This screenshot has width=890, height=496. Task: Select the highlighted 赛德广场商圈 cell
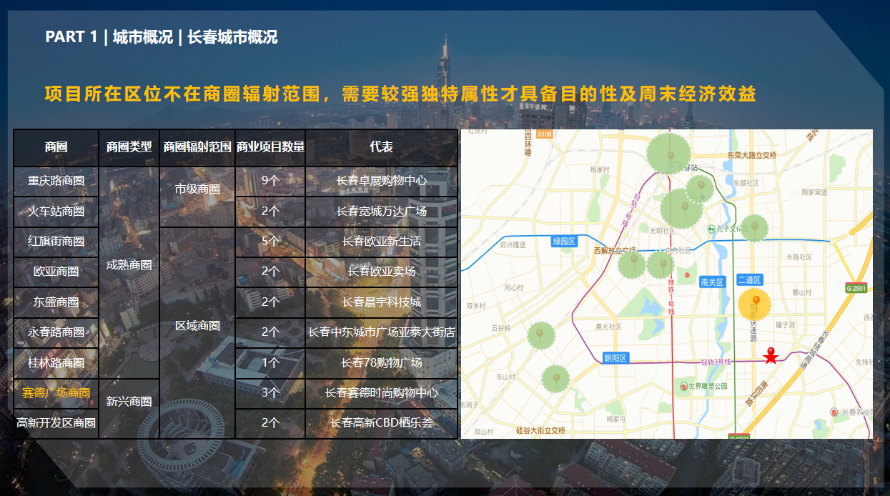pos(56,393)
